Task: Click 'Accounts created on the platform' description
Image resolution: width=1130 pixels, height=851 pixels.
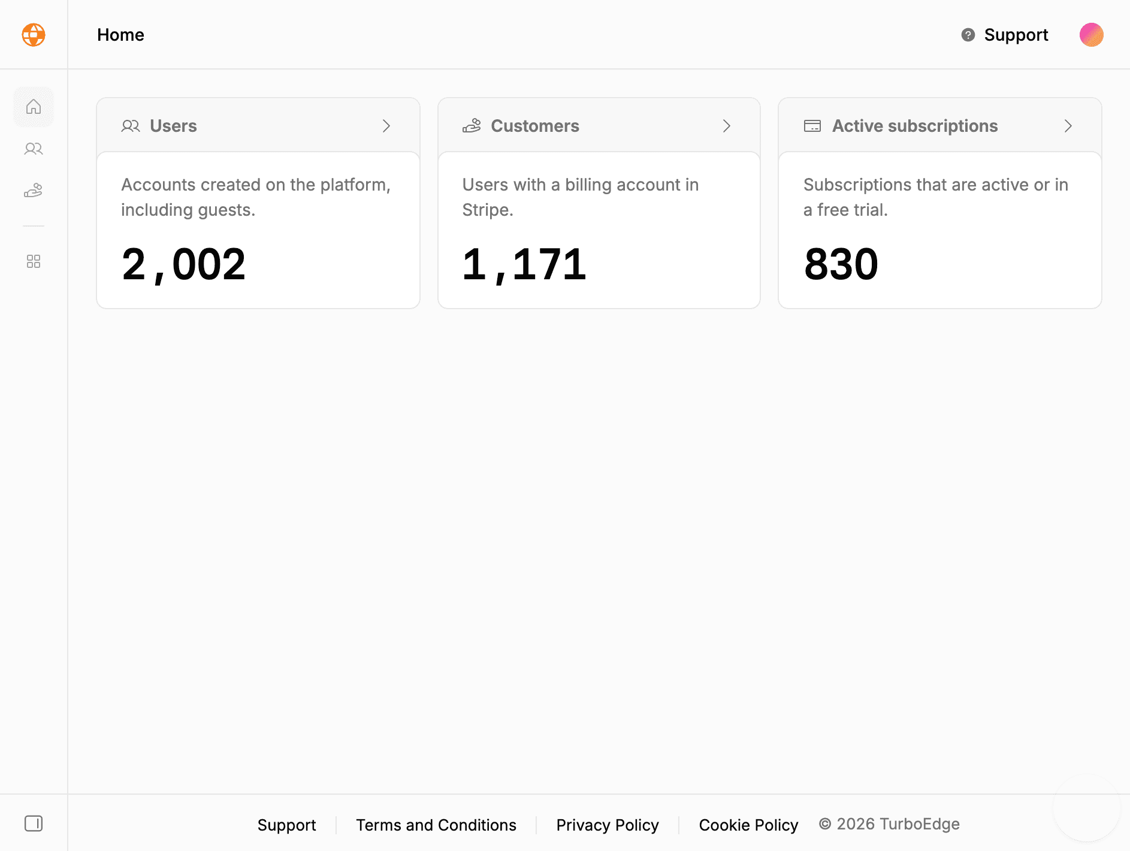Action: coord(256,197)
